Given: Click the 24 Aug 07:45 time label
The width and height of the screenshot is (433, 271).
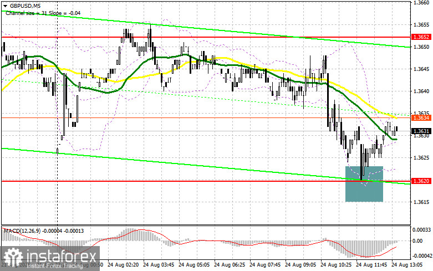Looking at the screenshot, I should 265,265.
